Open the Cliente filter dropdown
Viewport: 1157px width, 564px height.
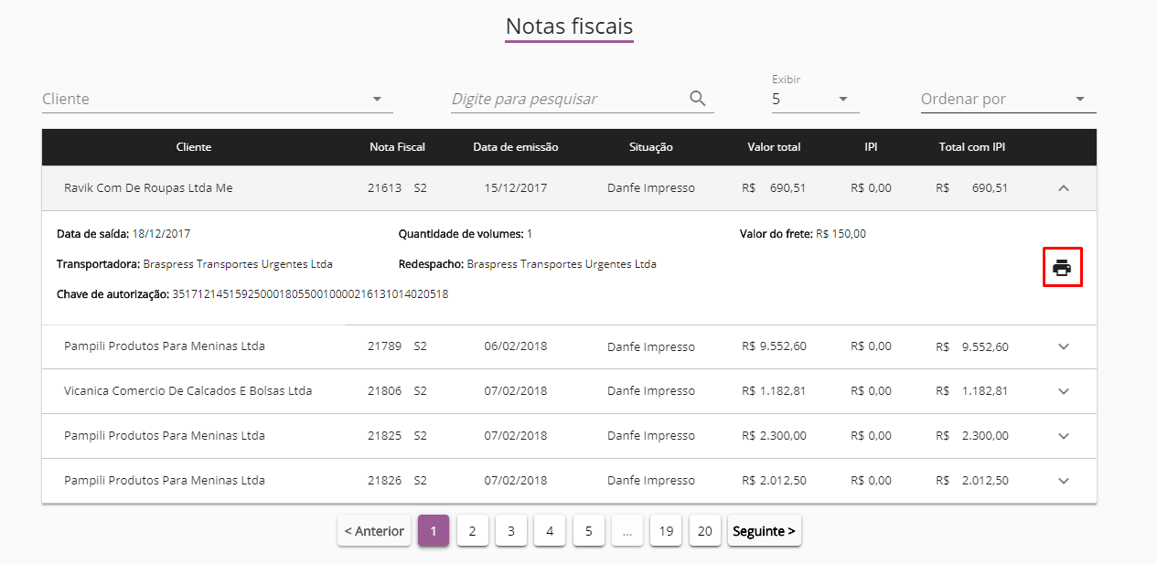[x=377, y=99]
